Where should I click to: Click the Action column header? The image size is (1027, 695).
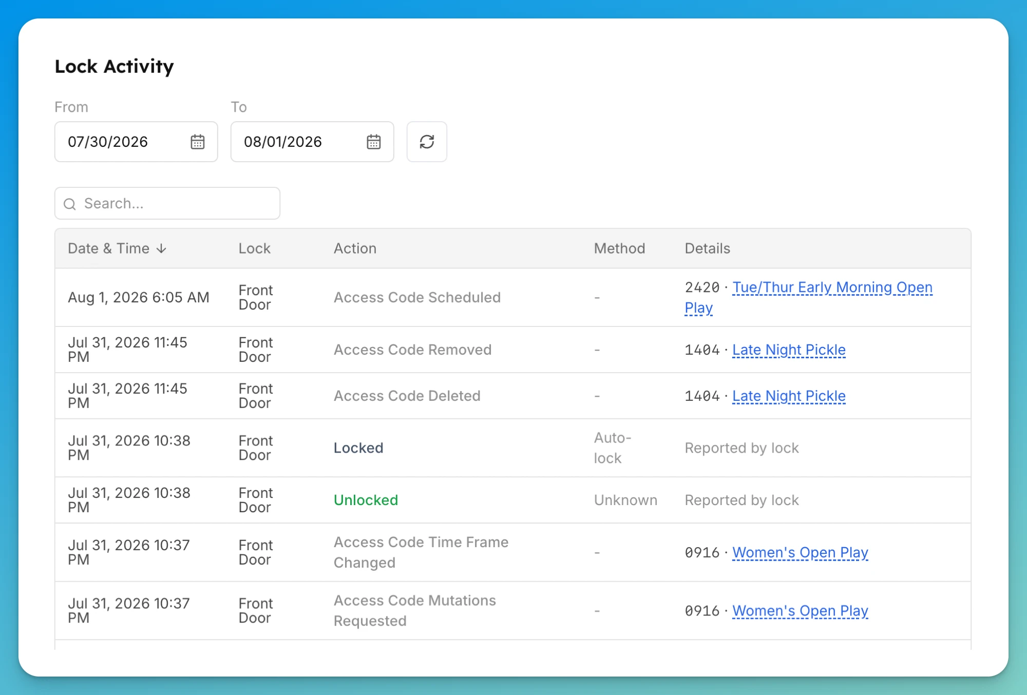coord(355,248)
